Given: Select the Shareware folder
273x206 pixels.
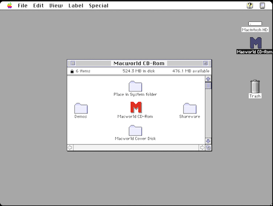Looking at the screenshot, I should tap(189, 108).
